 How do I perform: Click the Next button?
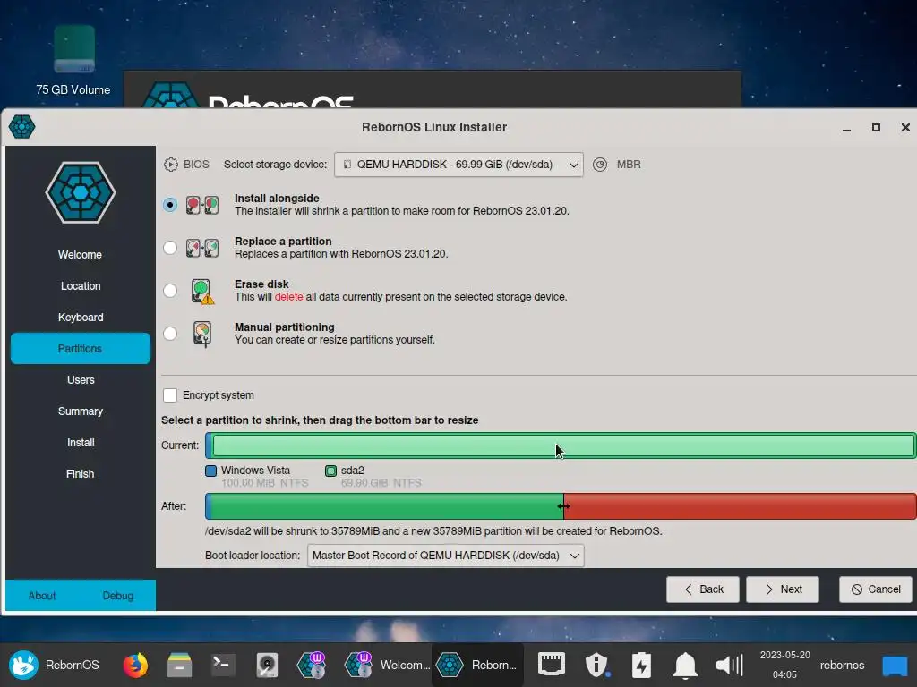point(783,589)
